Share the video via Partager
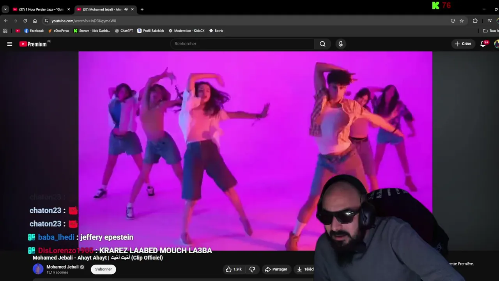Image resolution: width=499 pixels, height=281 pixels. click(x=276, y=269)
